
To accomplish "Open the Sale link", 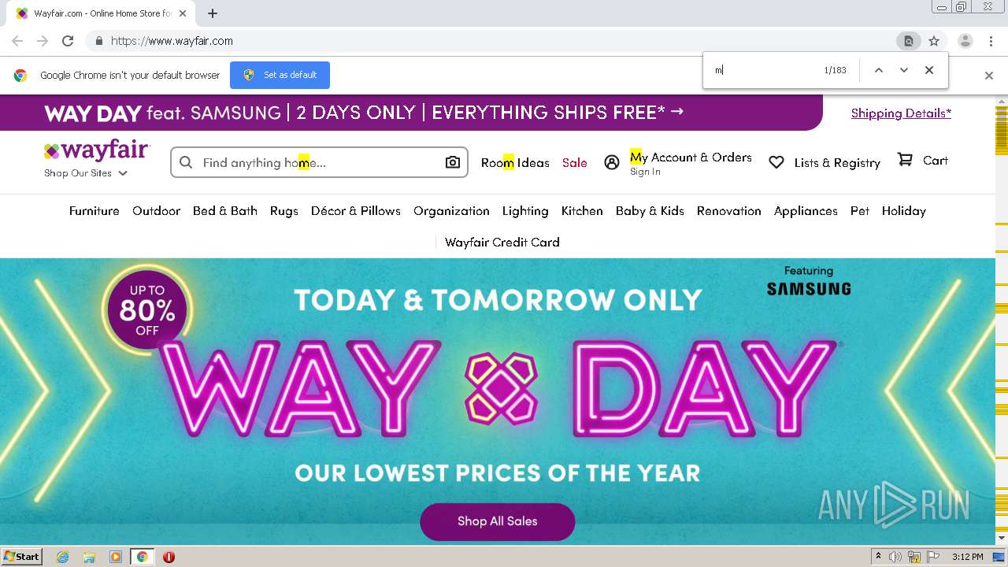I will pyautogui.click(x=575, y=163).
